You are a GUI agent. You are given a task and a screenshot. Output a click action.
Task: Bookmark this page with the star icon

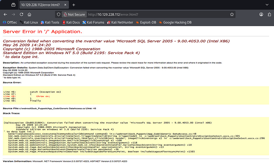(x=232, y=15)
